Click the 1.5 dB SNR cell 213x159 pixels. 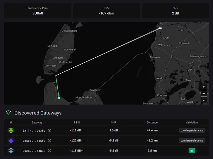click(114, 130)
